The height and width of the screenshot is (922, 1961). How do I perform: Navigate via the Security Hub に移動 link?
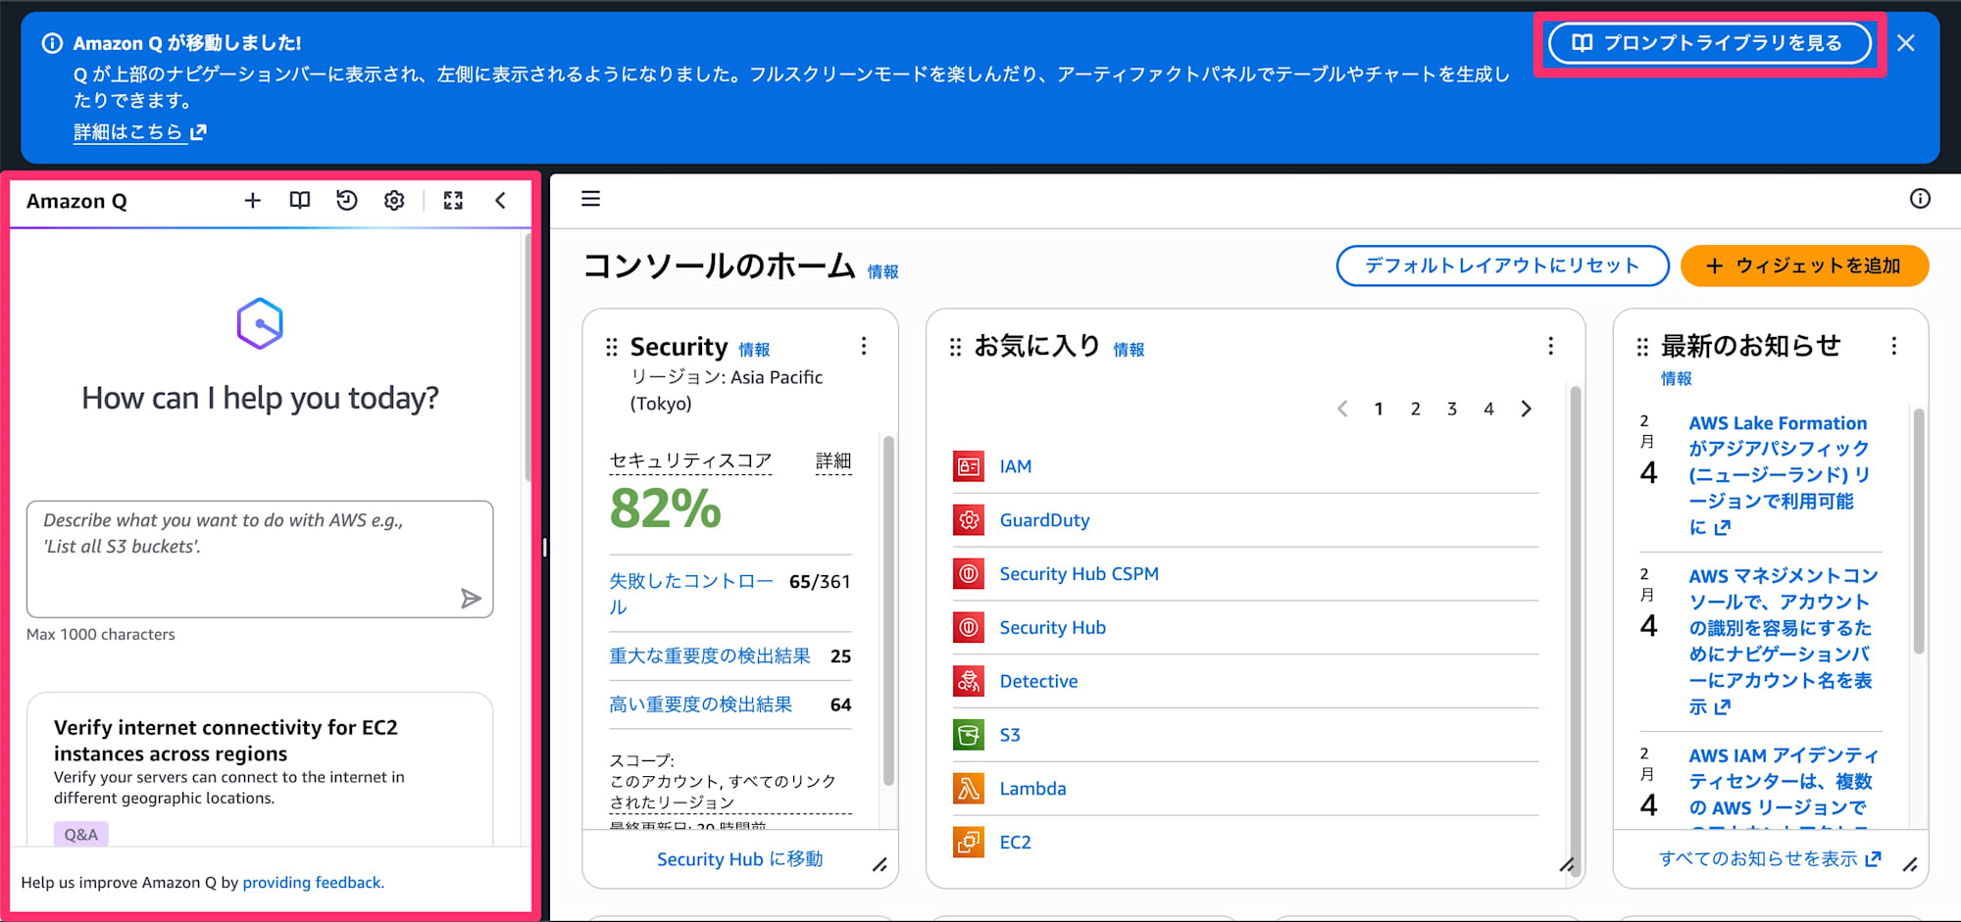pyautogui.click(x=739, y=859)
